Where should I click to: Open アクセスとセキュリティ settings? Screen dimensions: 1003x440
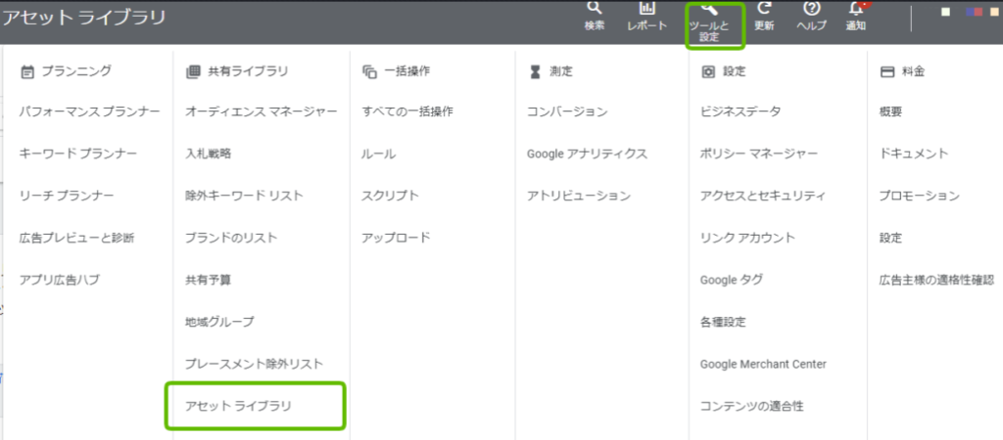[763, 196]
